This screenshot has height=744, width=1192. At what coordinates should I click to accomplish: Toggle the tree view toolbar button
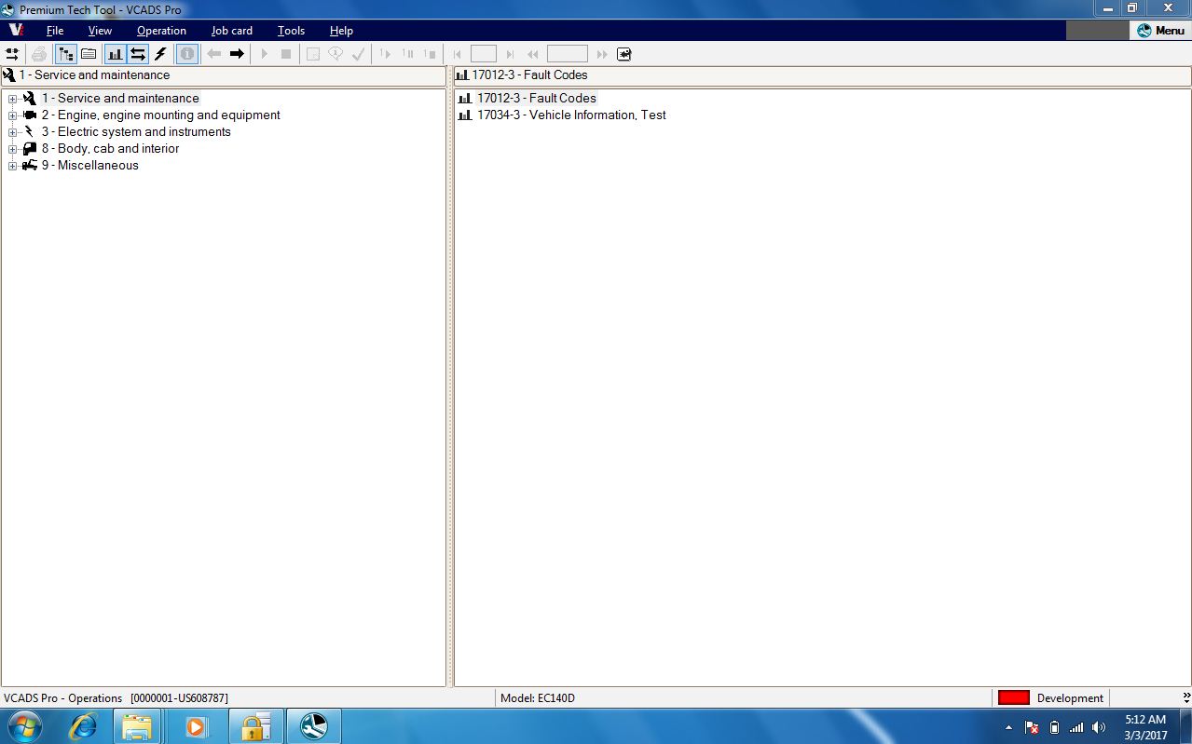[65, 54]
